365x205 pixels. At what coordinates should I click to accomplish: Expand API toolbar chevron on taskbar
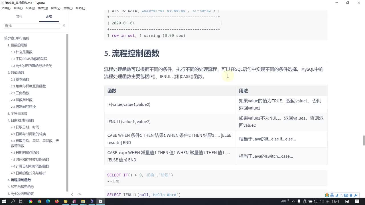click(x=288, y=200)
